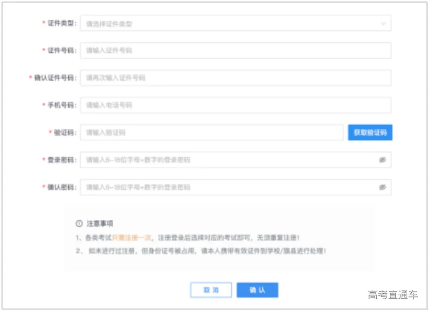Click the blue 确认 button
The width and height of the screenshot is (431, 313).
point(257,290)
